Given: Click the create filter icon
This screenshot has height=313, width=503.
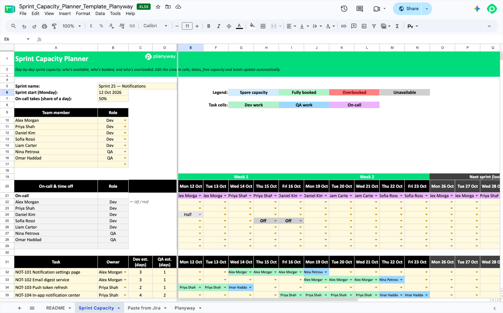Looking at the screenshot, I should 374,26.
